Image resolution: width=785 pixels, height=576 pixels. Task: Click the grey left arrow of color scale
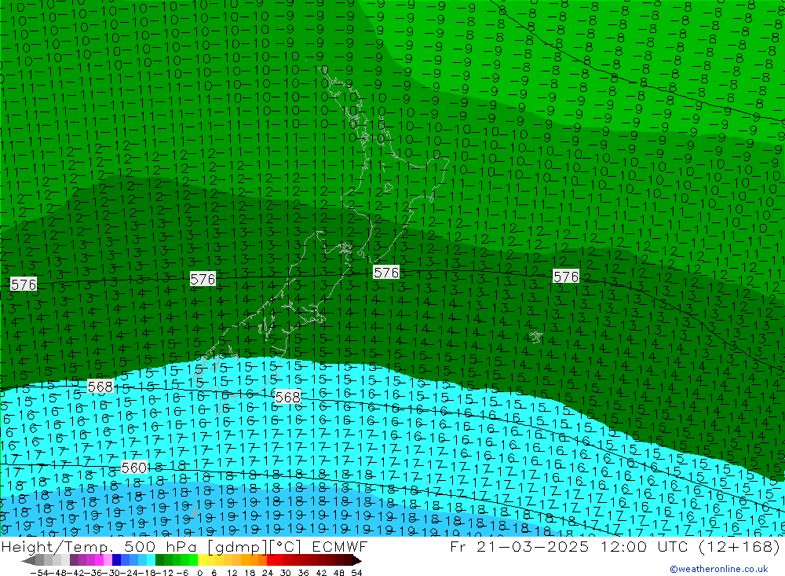tap(28, 561)
